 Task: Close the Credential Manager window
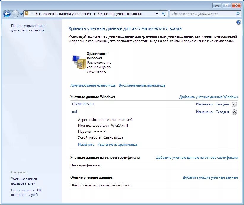tap(236, 6)
